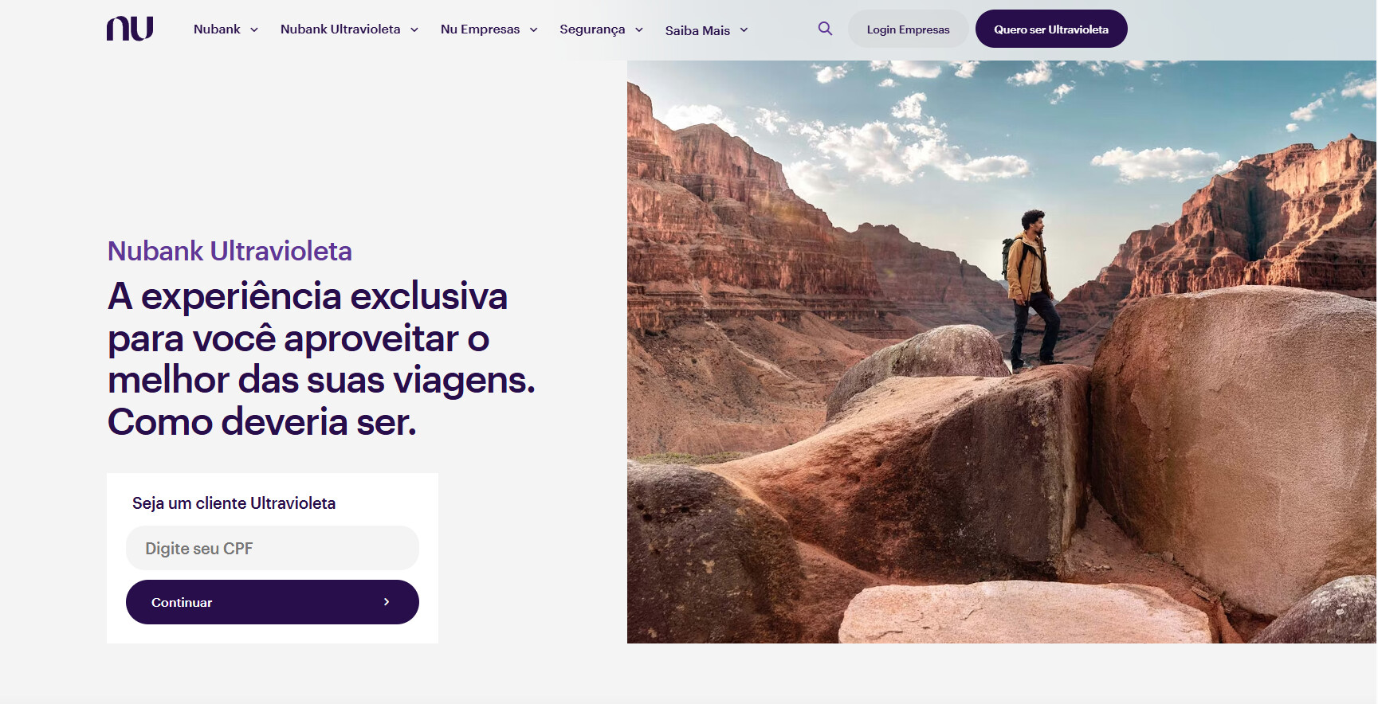This screenshot has height=704, width=1378.
Task: Open the Nu Empresas menu item
Action: (480, 29)
